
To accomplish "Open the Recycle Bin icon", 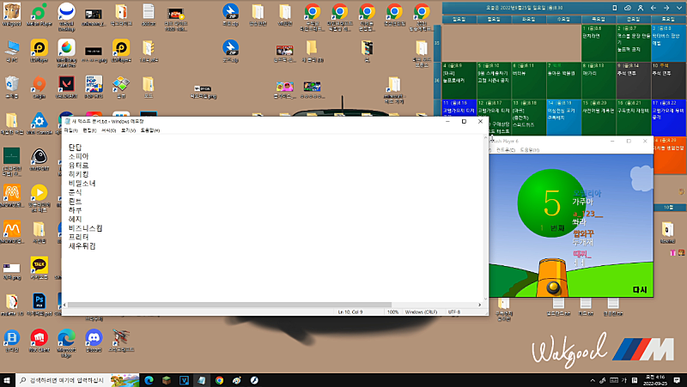I will coord(12,87).
